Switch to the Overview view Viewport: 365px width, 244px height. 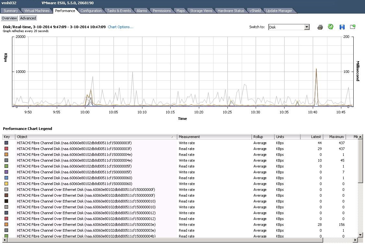[9, 18]
